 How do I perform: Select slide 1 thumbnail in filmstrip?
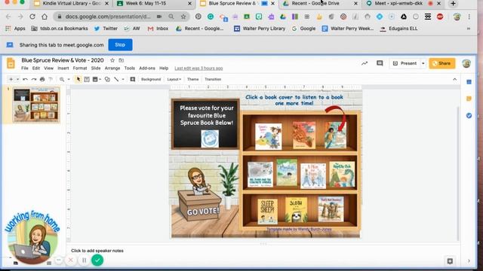[36, 105]
